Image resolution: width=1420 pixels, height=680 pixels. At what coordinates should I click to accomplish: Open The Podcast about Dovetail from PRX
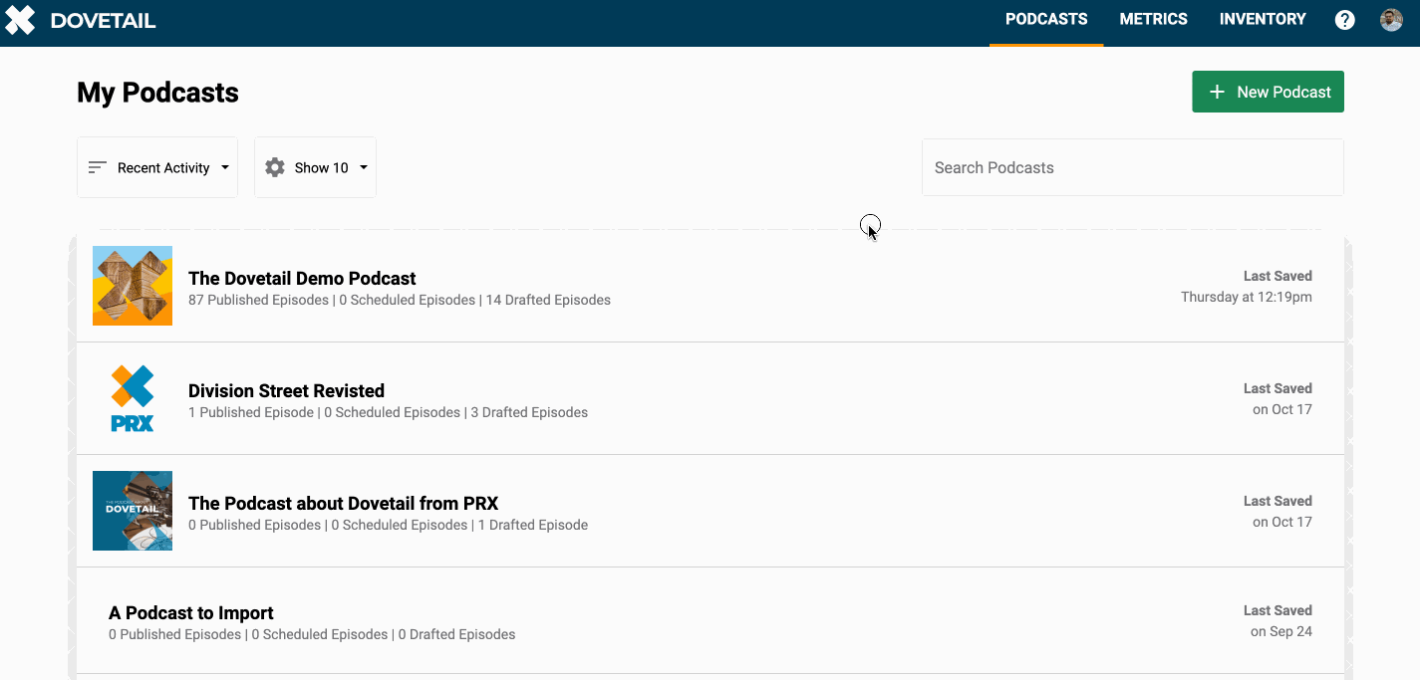click(343, 504)
